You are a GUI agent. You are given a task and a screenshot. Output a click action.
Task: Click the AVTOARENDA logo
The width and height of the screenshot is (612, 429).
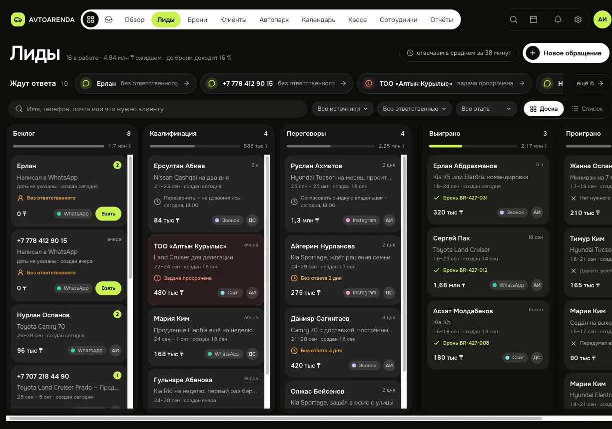click(43, 20)
